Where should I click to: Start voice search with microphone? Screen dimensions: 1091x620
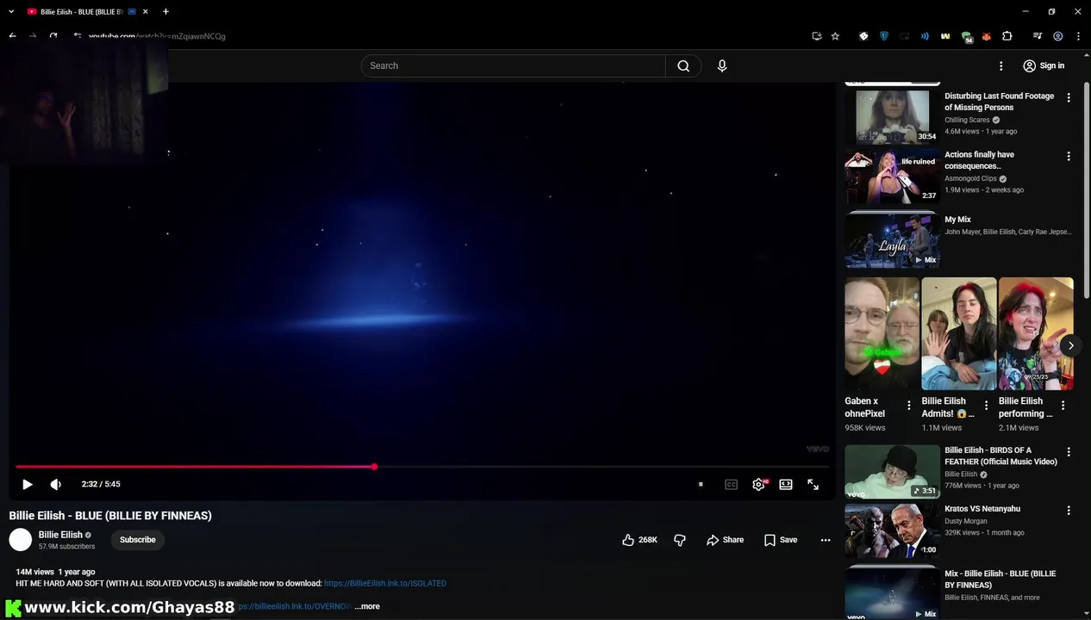(x=722, y=66)
